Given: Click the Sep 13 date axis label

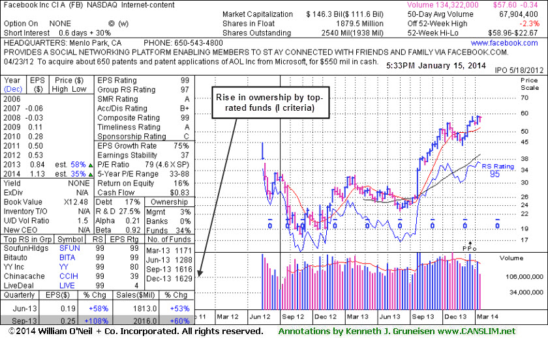Looking at the screenshot, I should point(423,317).
